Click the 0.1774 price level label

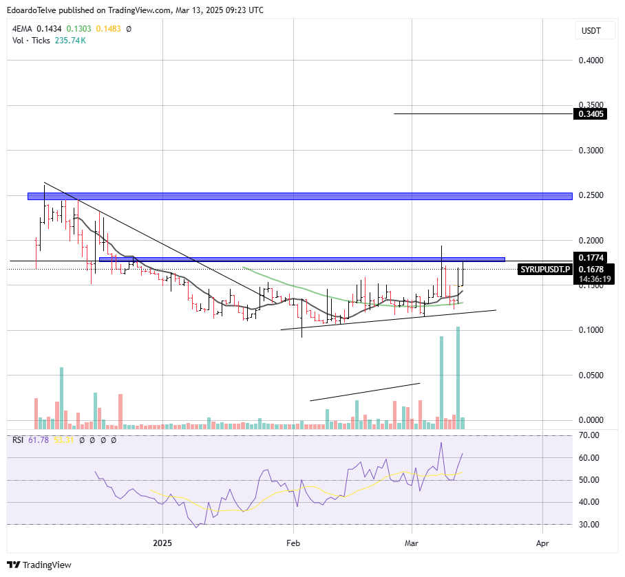591,257
